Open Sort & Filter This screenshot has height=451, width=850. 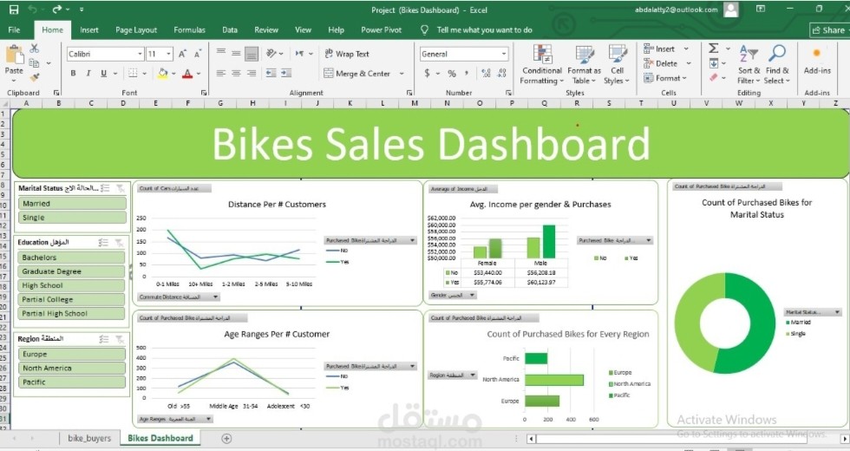pos(749,64)
